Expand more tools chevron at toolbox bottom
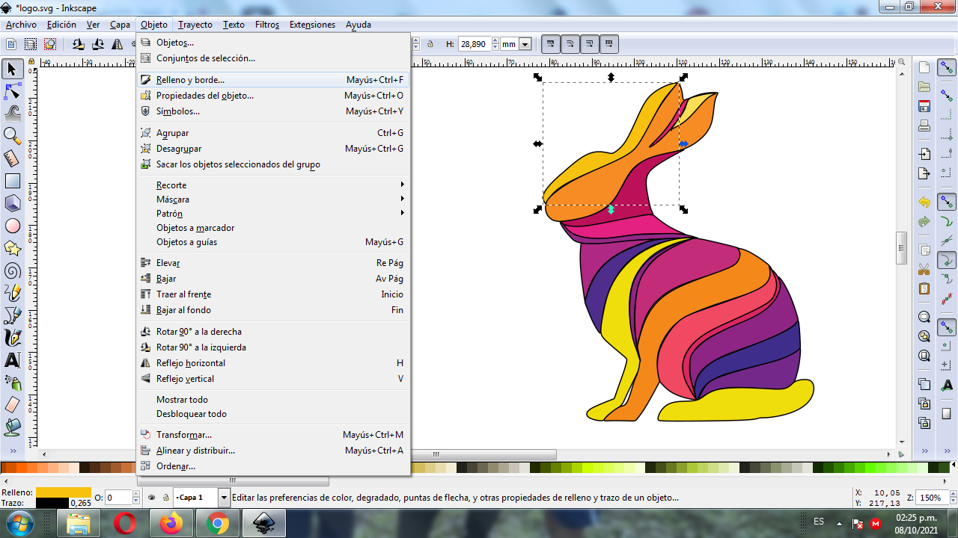 [x=12, y=451]
